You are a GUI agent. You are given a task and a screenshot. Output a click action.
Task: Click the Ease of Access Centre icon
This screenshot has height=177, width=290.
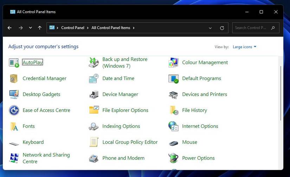tap(14, 110)
